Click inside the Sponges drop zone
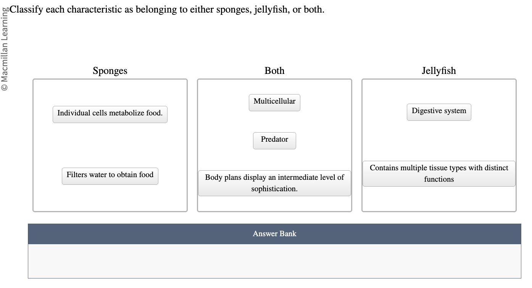 pos(110,145)
